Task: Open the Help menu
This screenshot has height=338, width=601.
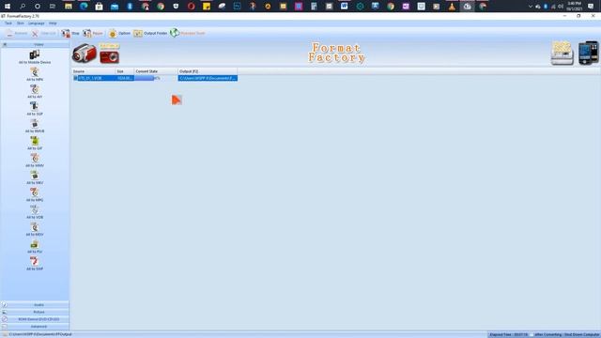Action: click(53, 23)
